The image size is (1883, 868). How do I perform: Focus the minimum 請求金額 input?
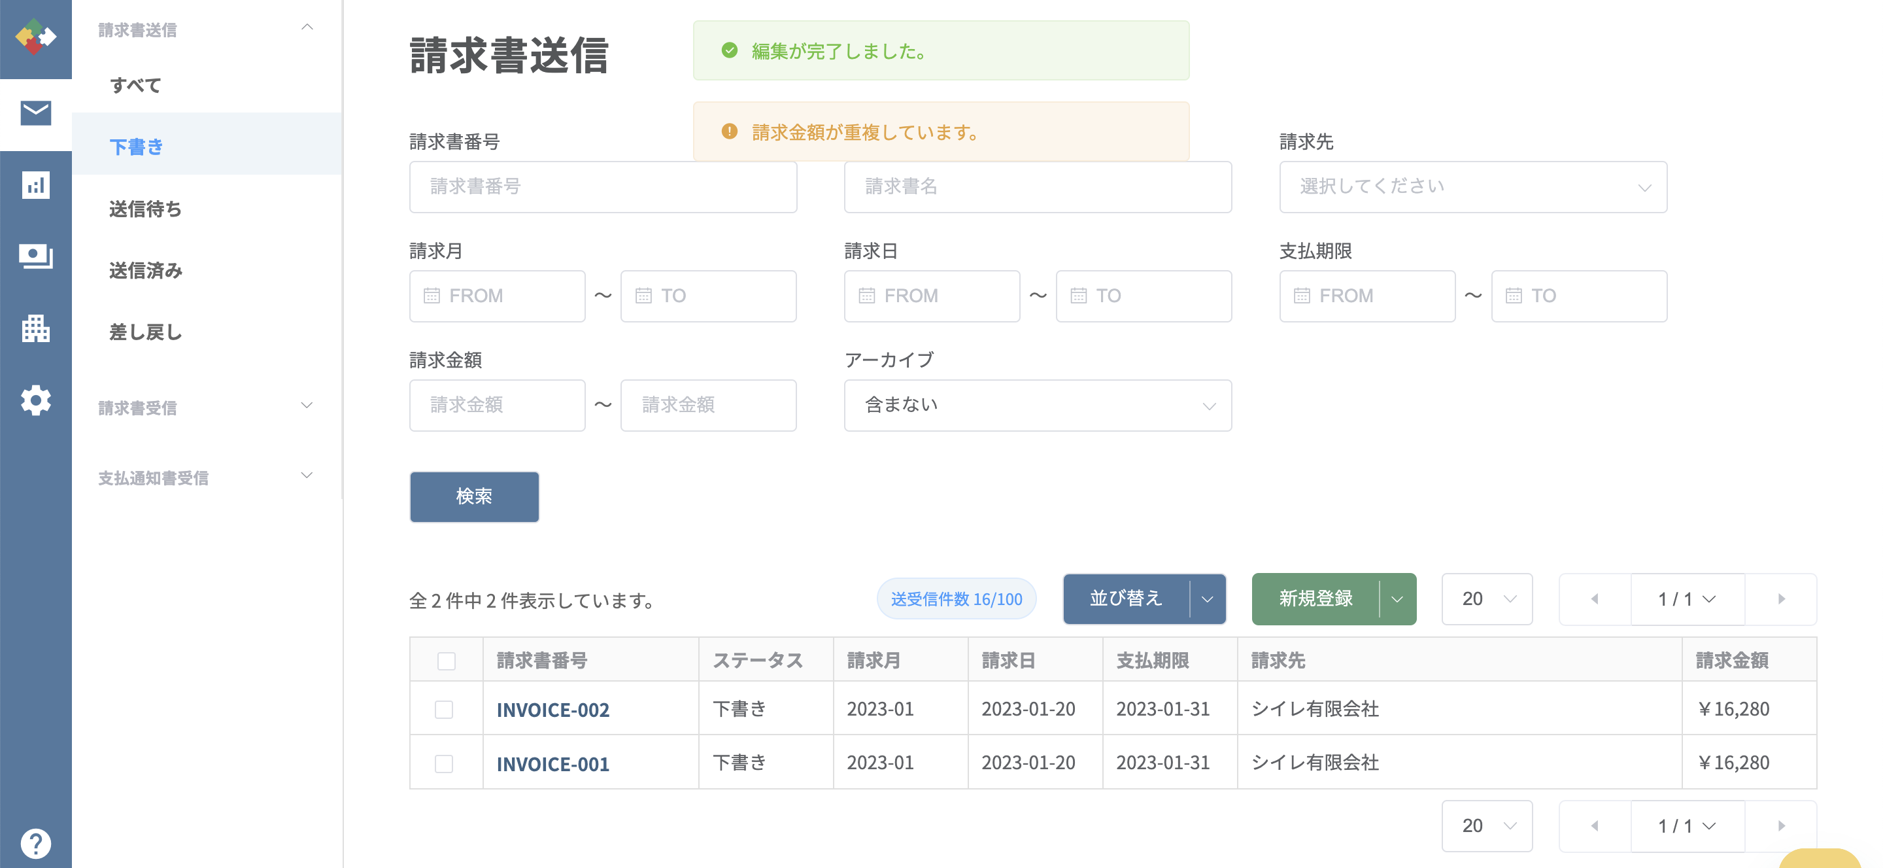(497, 405)
